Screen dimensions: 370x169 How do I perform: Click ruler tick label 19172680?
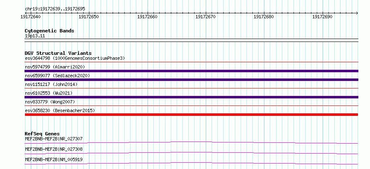click(264, 17)
